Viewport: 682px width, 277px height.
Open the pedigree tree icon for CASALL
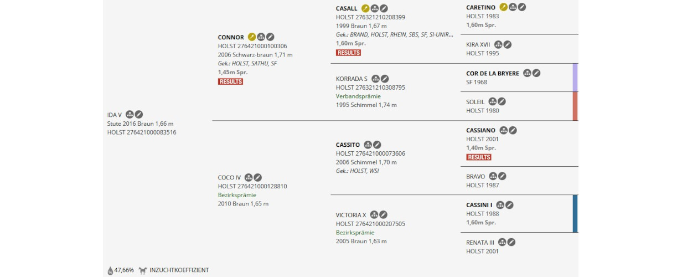coord(374,8)
